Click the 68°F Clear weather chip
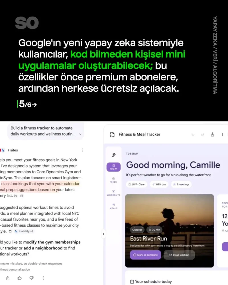The width and height of the screenshot is (228, 285). (137, 184)
